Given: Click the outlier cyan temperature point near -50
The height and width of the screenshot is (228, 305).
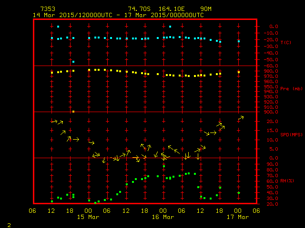Looking at the screenshot, I should [73, 62].
